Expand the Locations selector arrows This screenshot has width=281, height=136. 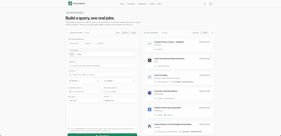point(135,75)
